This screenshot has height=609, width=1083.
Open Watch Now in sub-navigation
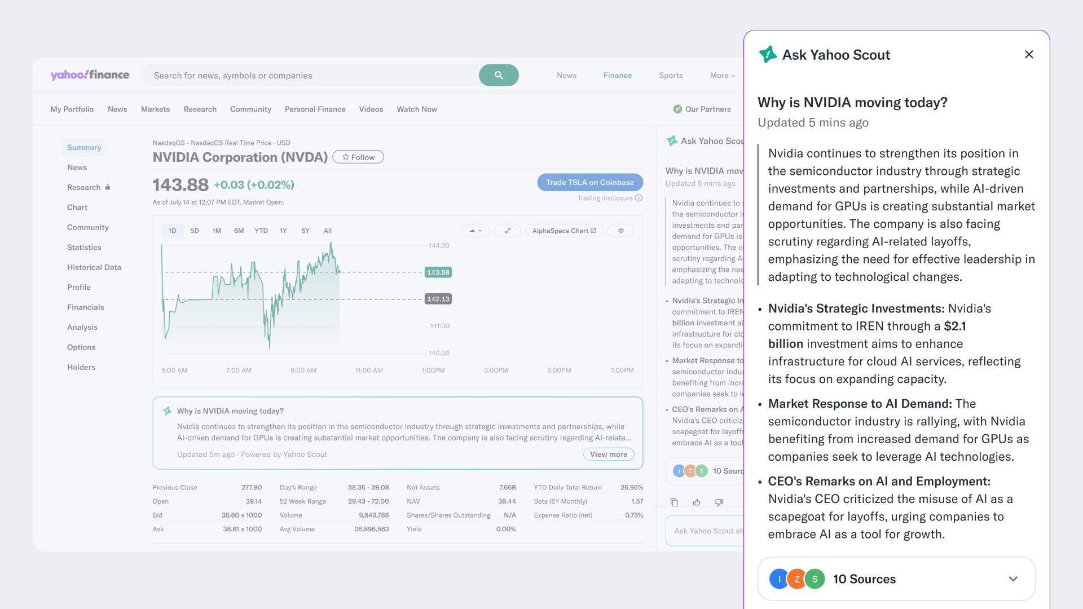[x=417, y=109]
